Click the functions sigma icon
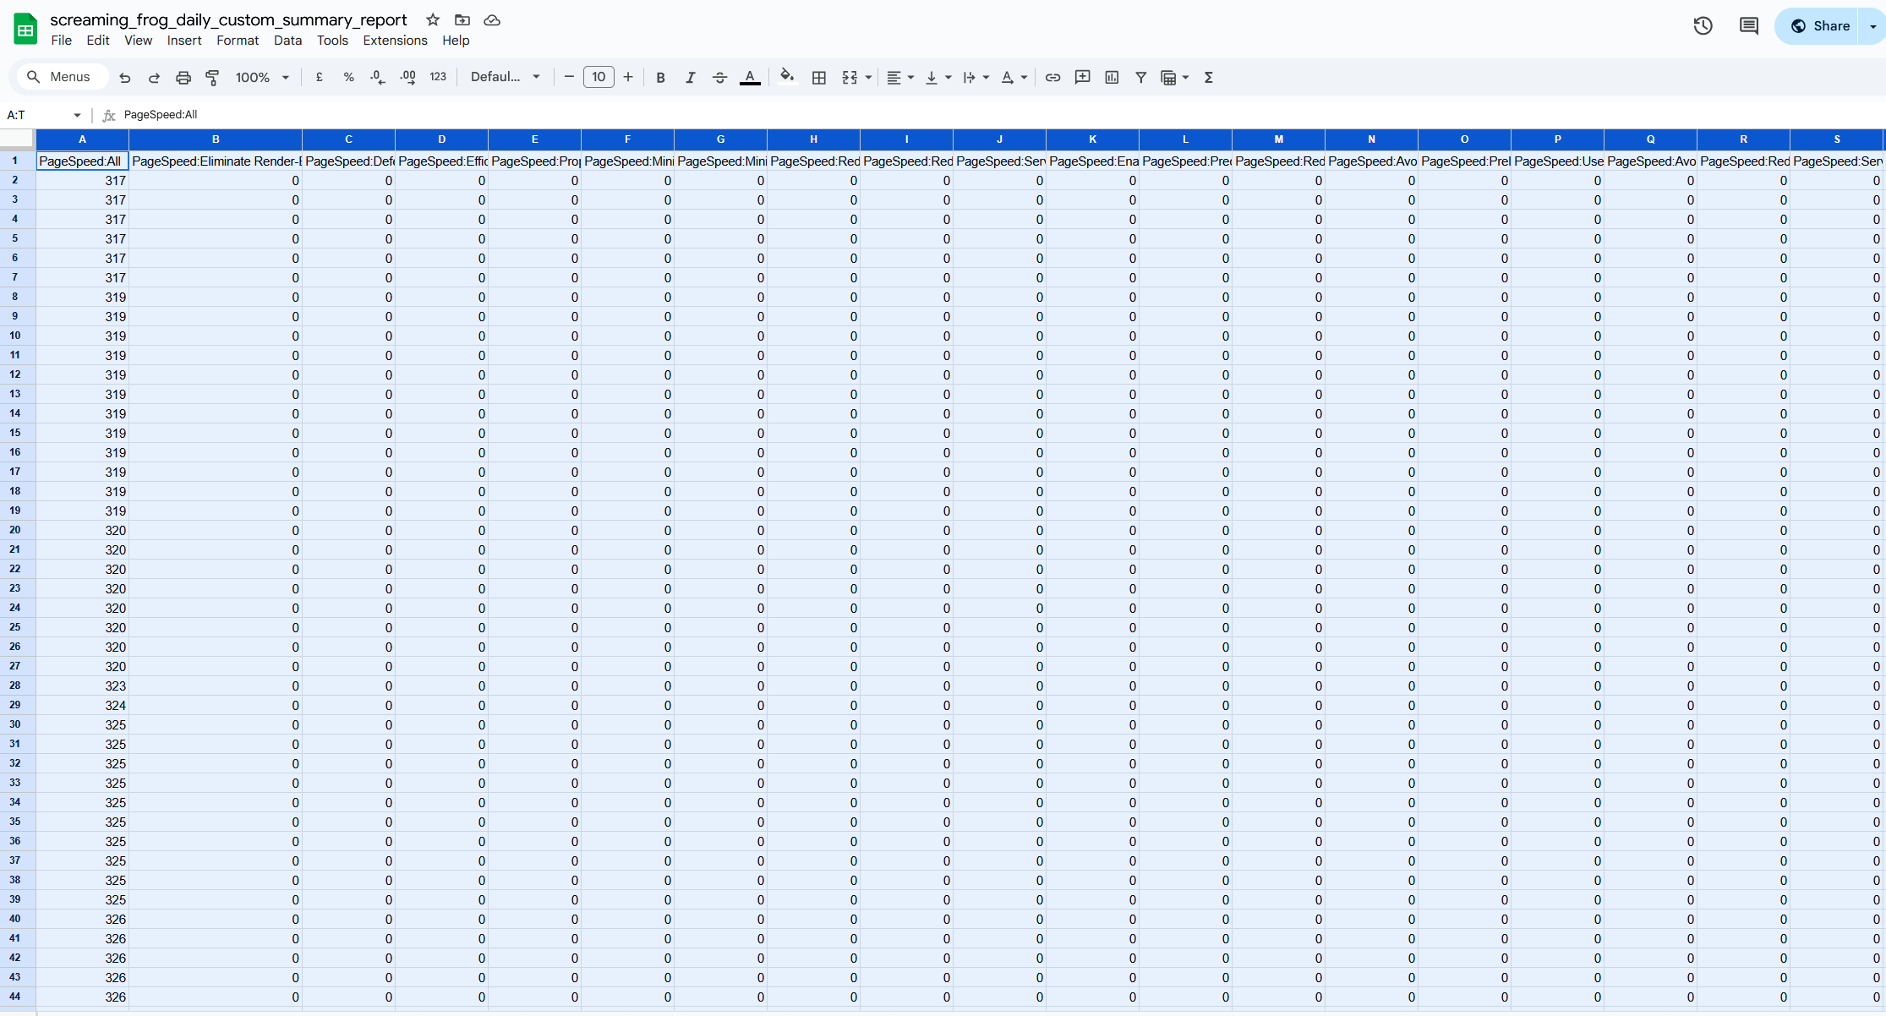The height and width of the screenshot is (1016, 1886). (1208, 78)
